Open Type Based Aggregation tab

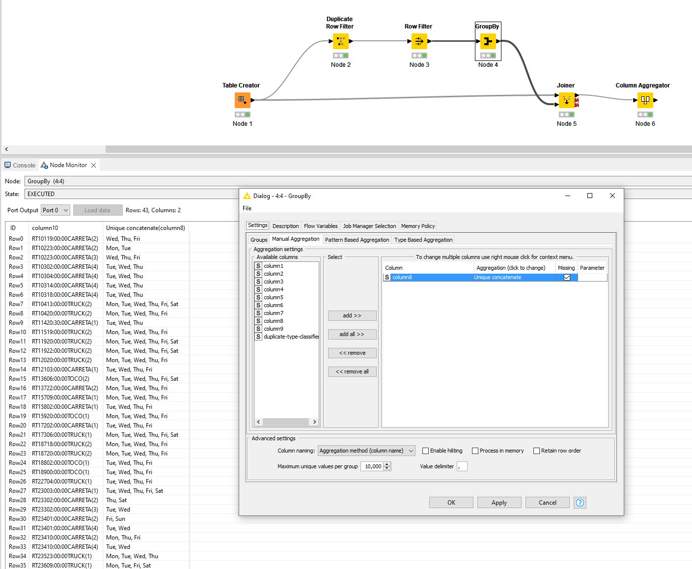(x=423, y=240)
